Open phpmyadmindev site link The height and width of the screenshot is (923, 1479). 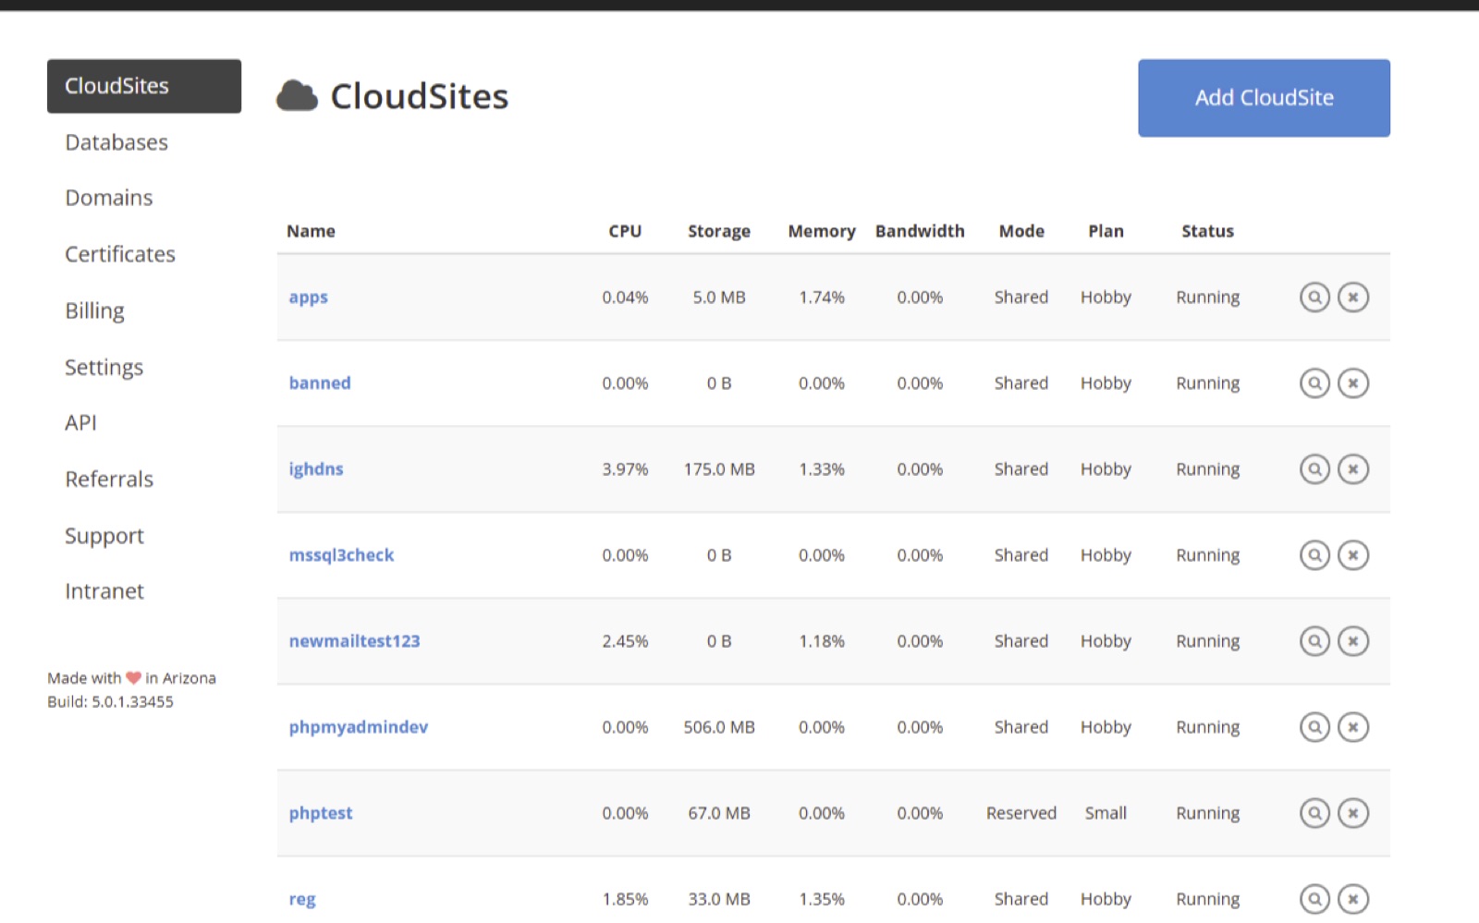[359, 727]
